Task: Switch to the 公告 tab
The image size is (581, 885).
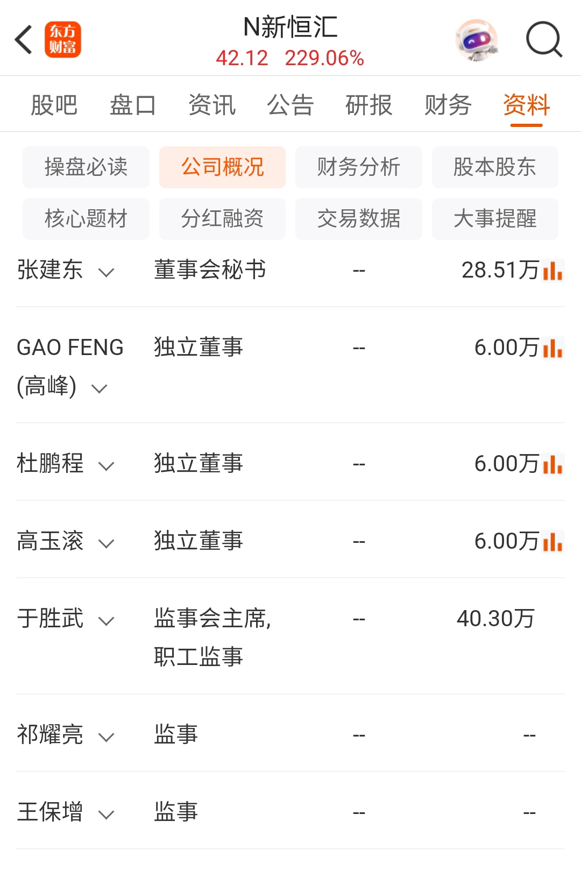Action: (x=290, y=105)
